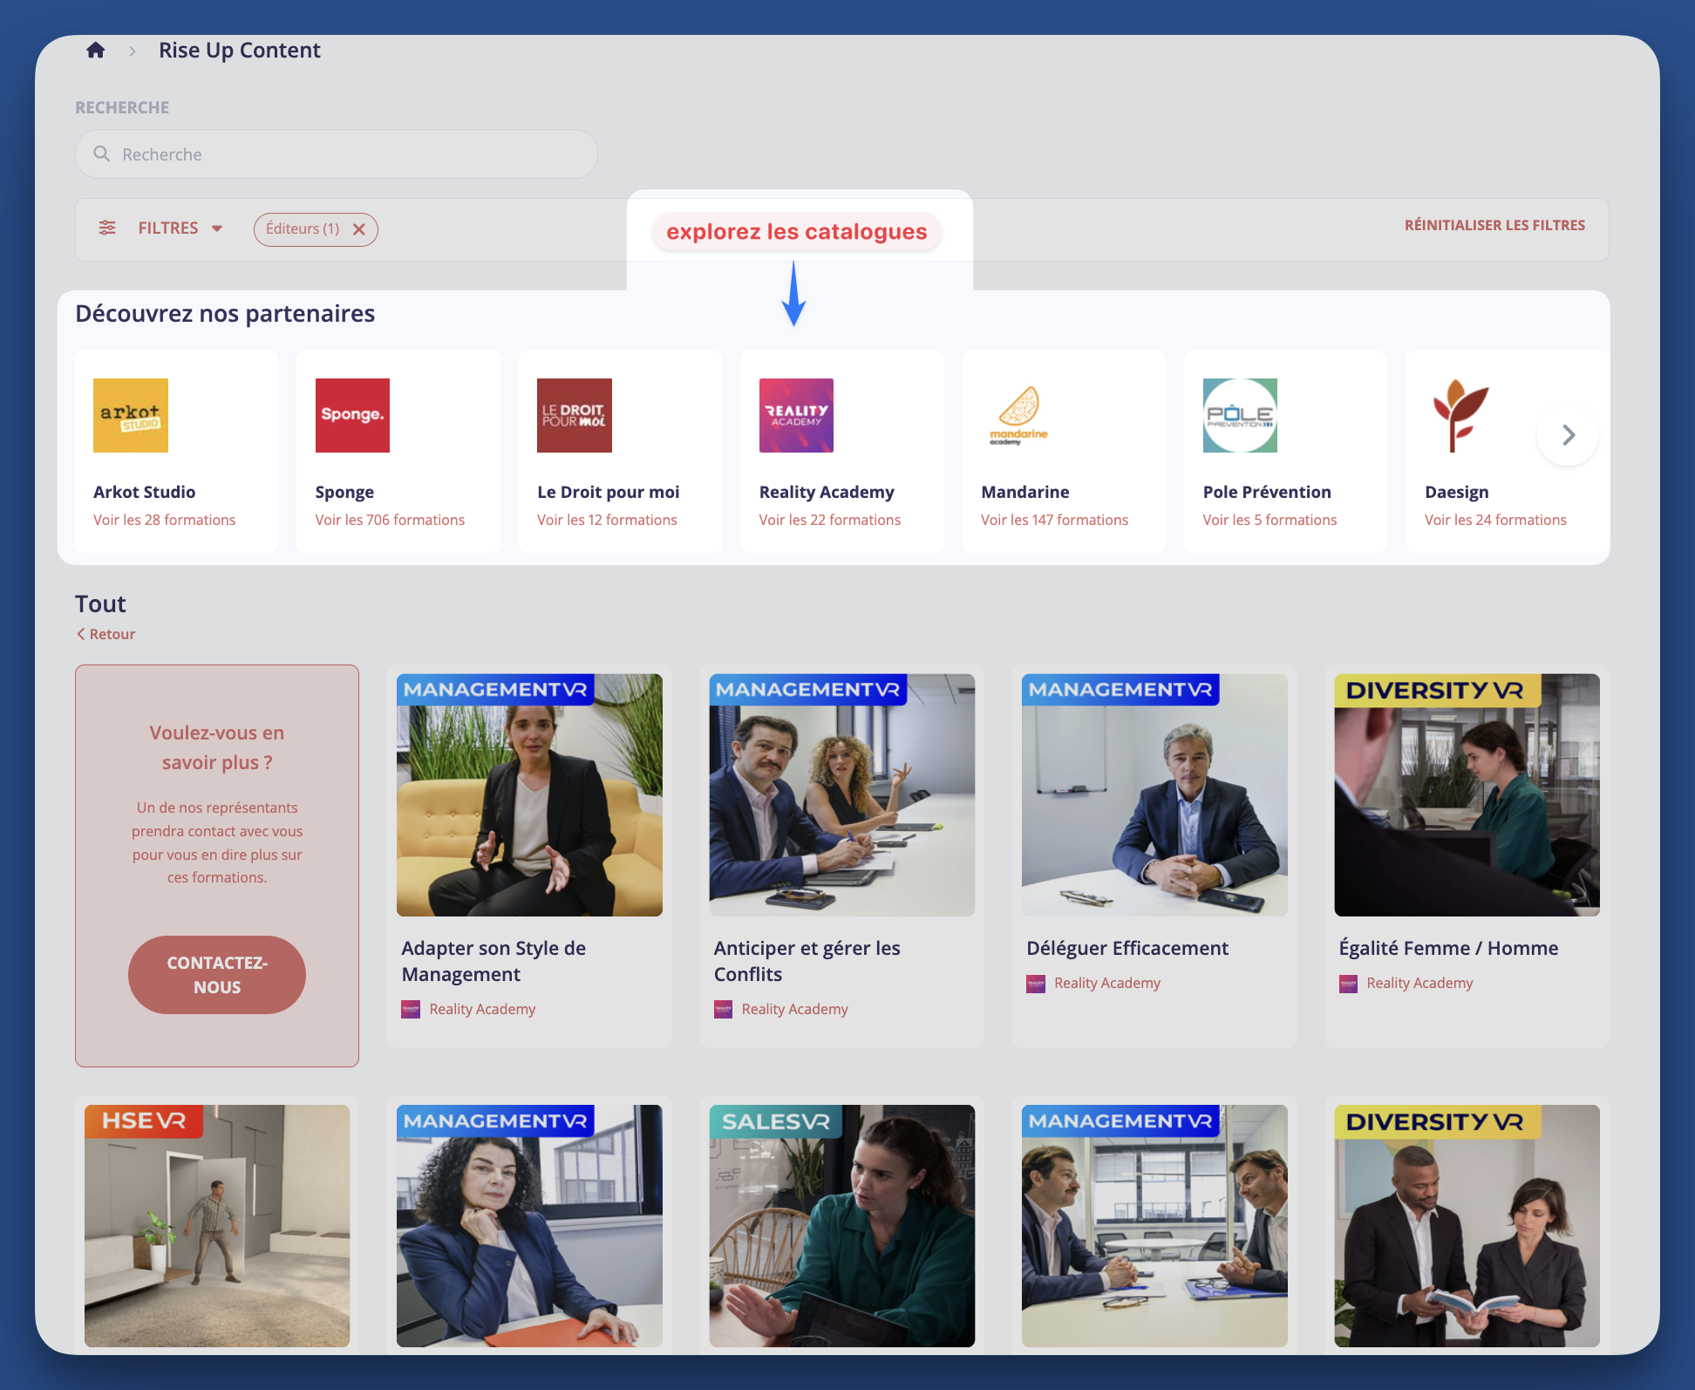Image resolution: width=1695 pixels, height=1390 pixels.
Task: Open the SALES VR course thumbnail
Action: 842,1225
